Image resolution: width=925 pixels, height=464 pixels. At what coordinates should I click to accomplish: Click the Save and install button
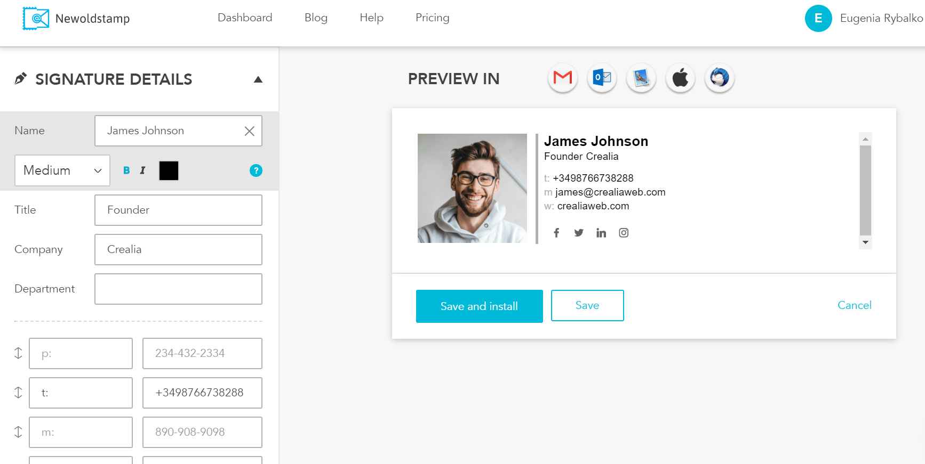point(480,306)
